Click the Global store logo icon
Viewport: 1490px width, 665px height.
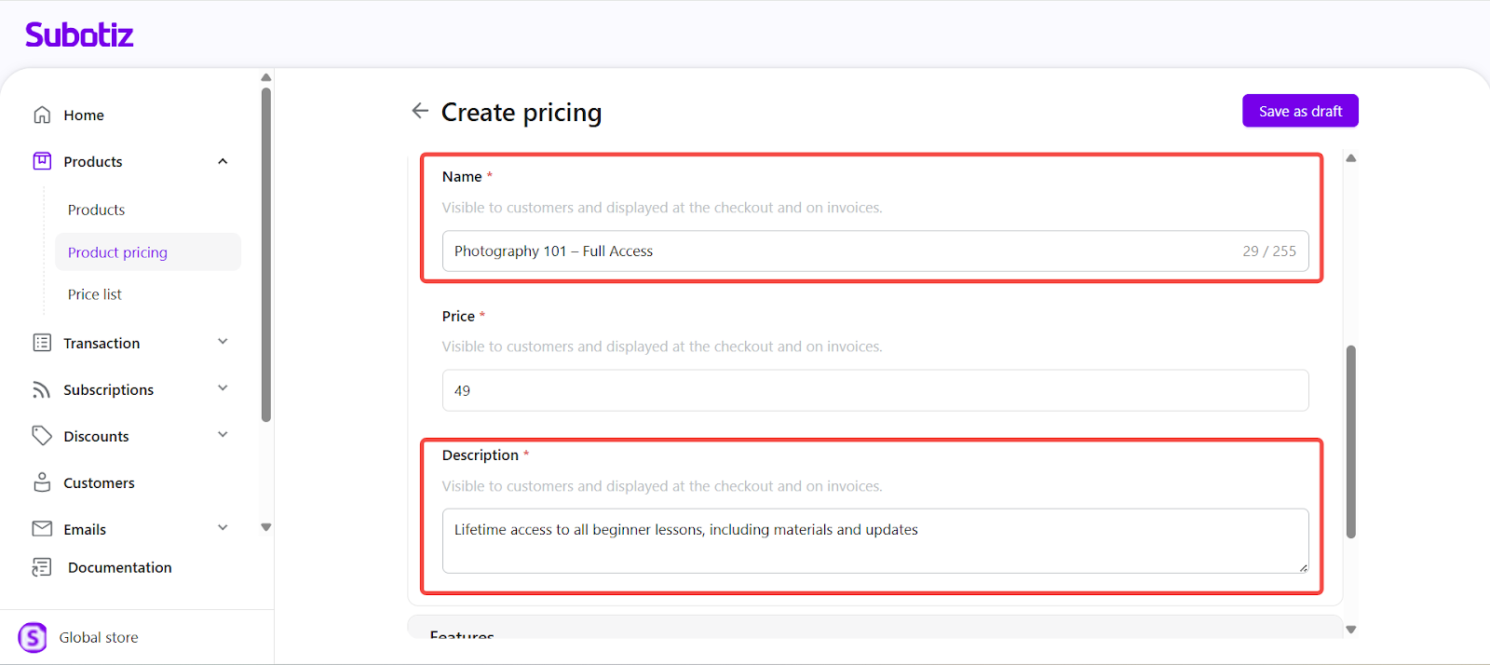(x=33, y=638)
